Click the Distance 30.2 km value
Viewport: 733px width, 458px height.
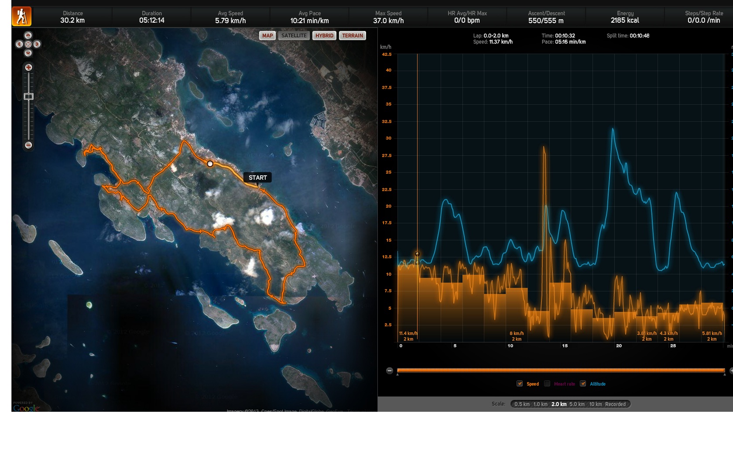pos(72,21)
